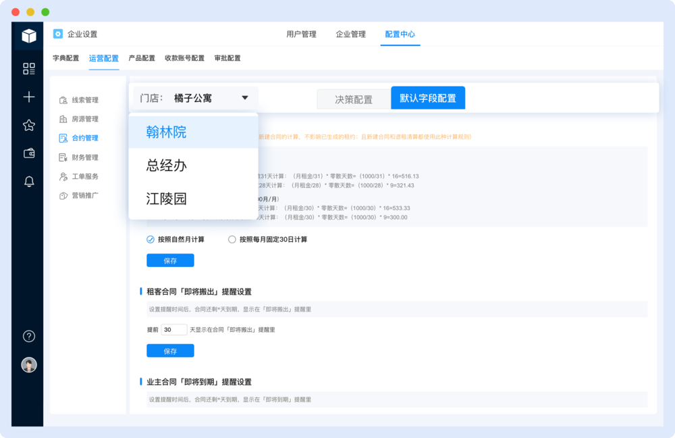675x438 pixels.
Task: Open the dashboard grid icon
Action: click(x=29, y=68)
